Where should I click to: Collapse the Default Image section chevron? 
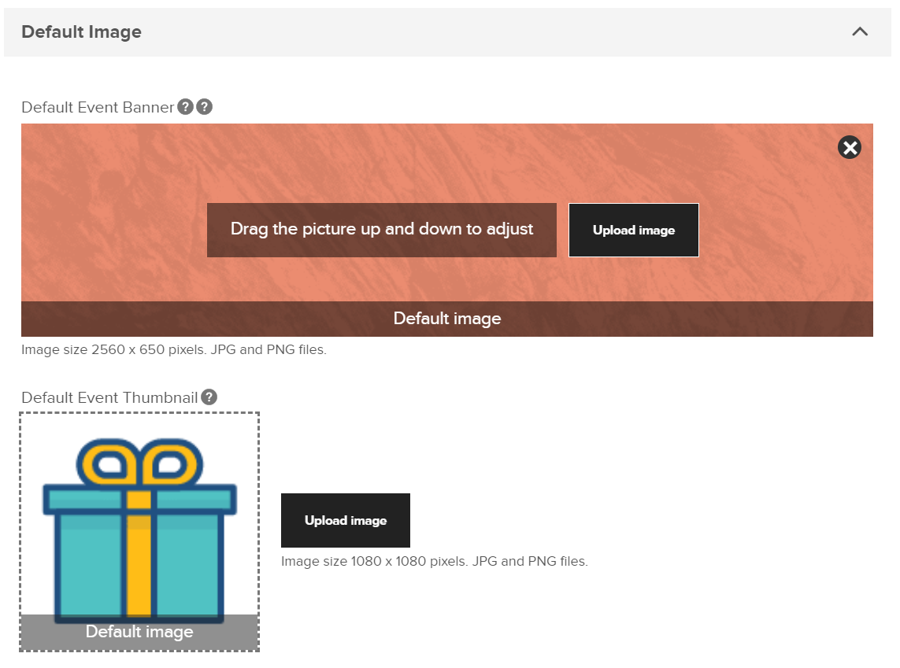[859, 31]
